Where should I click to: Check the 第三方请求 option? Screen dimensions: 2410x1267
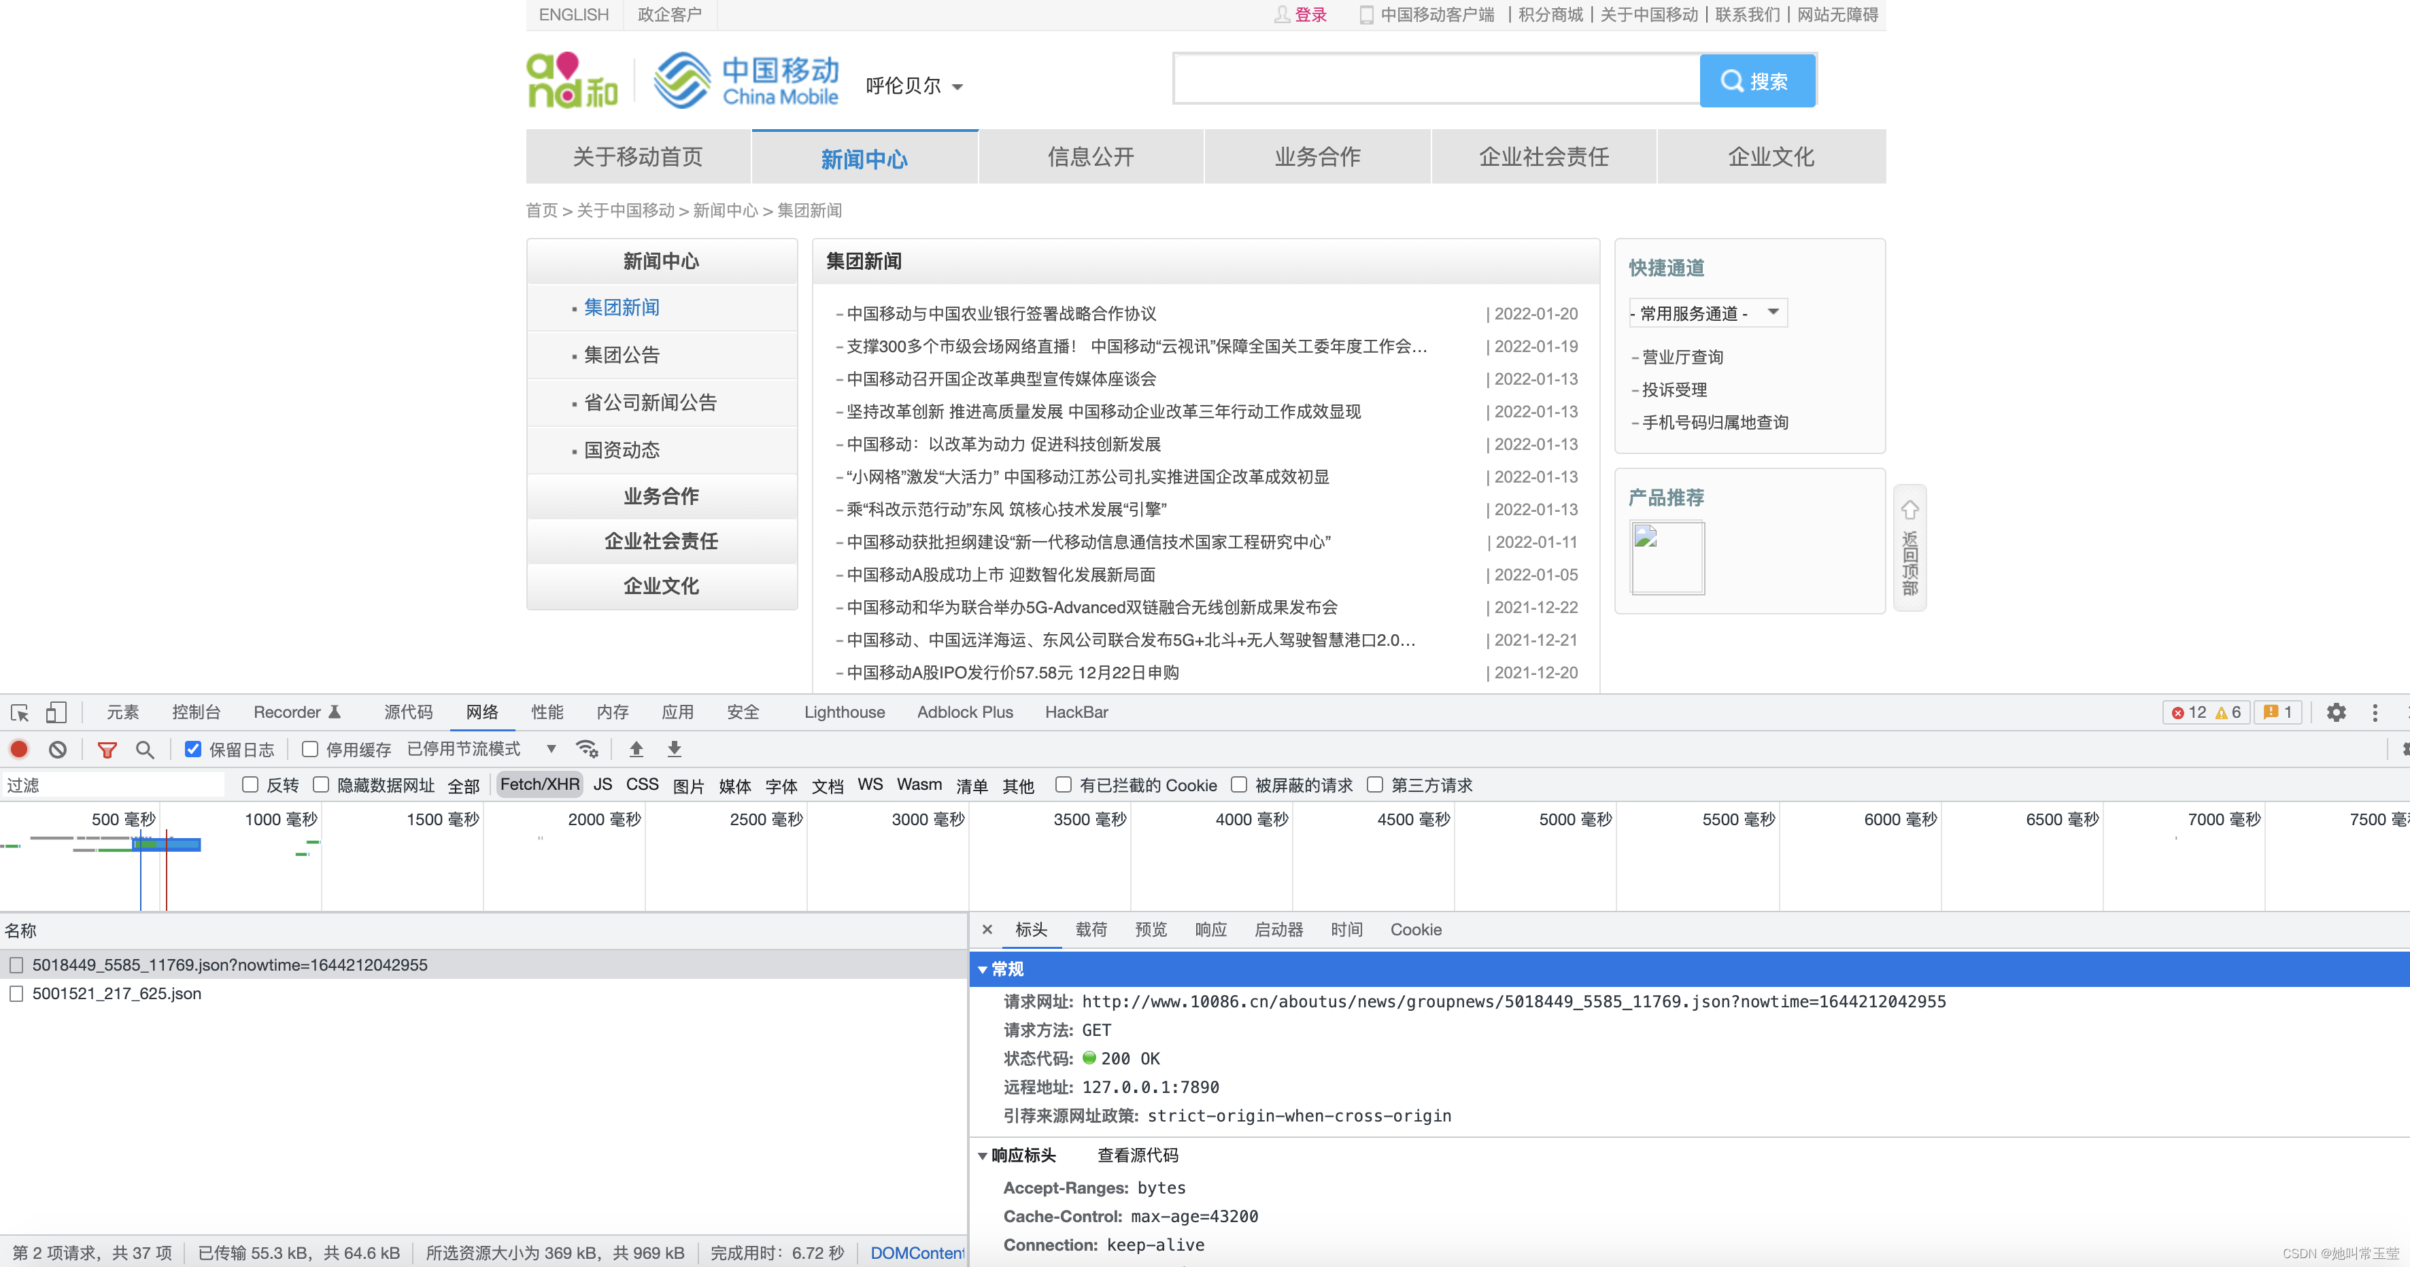tap(1374, 784)
